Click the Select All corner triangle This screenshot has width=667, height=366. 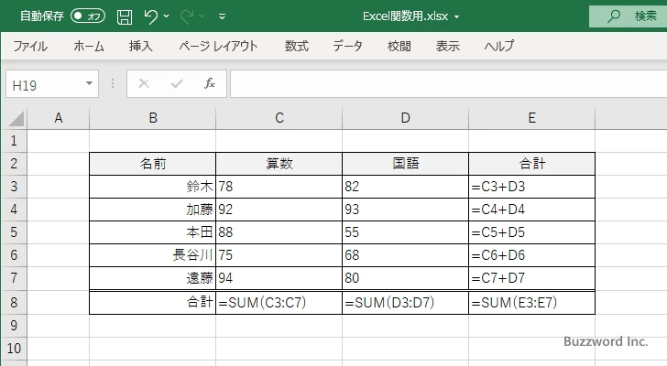tap(16, 118)
